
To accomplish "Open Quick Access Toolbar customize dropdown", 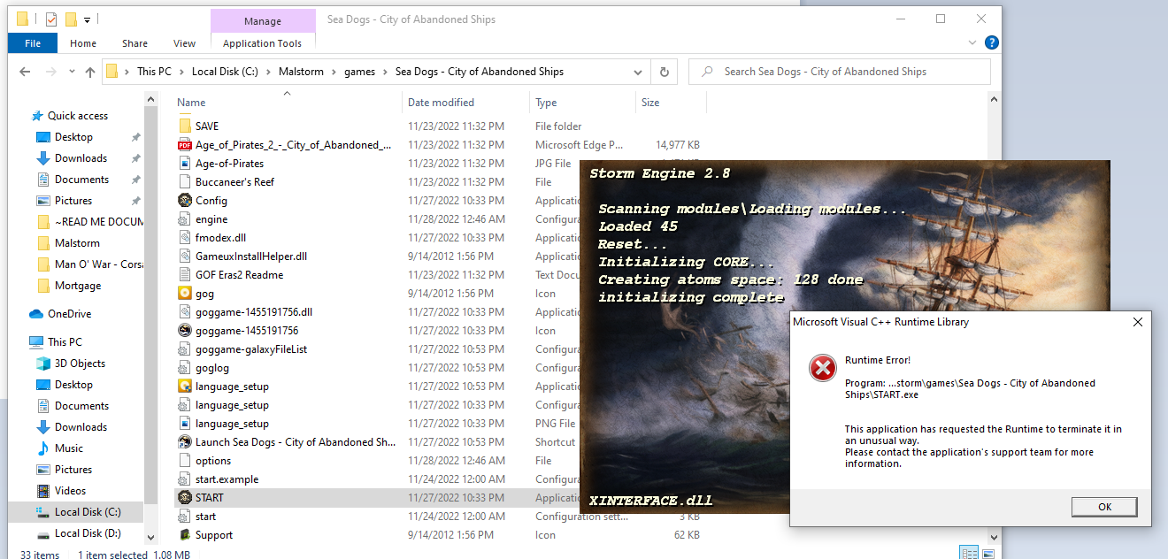I will click(x=88, y=19).
